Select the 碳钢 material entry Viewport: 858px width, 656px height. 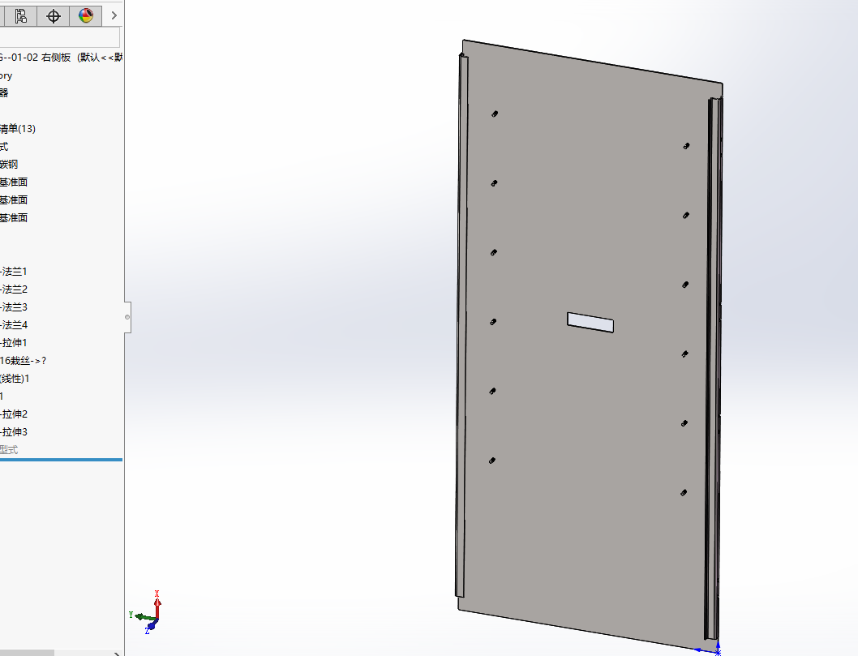(9, 164)
